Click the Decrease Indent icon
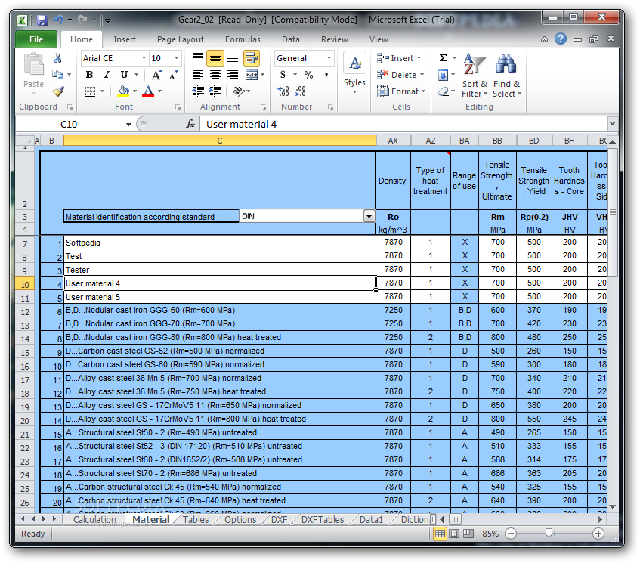The height and width of the screenshot is (563, 640). [x=199, y=91]
